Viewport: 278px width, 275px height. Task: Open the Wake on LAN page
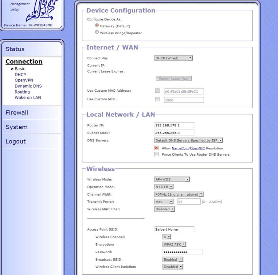28,98
